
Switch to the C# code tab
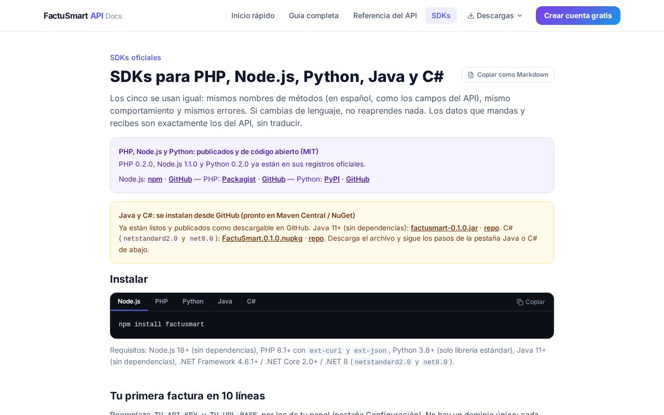(x=251, y=301)
